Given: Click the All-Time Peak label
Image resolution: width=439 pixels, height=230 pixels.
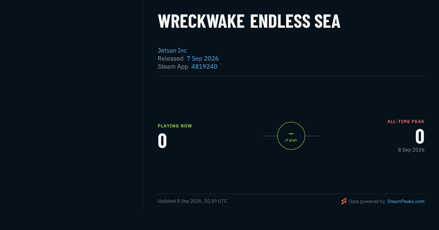Looking at the screenshot, I should coord(406,122).
